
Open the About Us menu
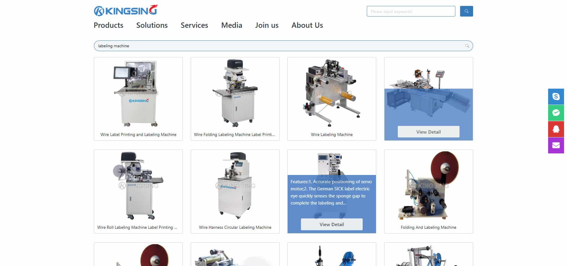pyautogui.click(x=307, y=25)
